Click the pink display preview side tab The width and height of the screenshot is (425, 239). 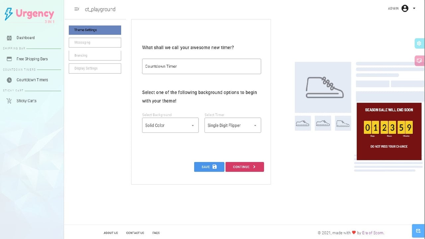419,61
